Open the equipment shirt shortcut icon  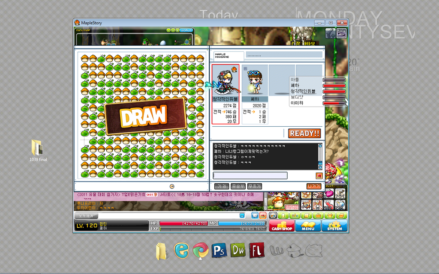pyautogui.click(x=330, y=216)
